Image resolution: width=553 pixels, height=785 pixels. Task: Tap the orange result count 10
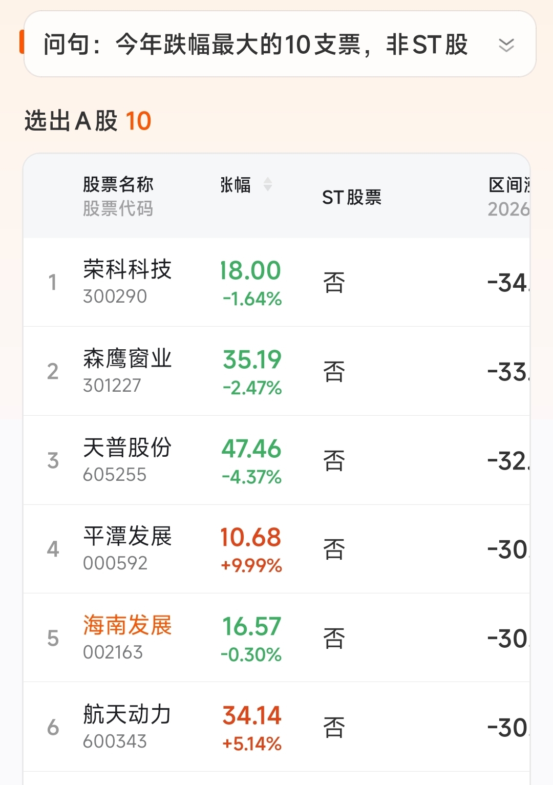tap(138, 121)
